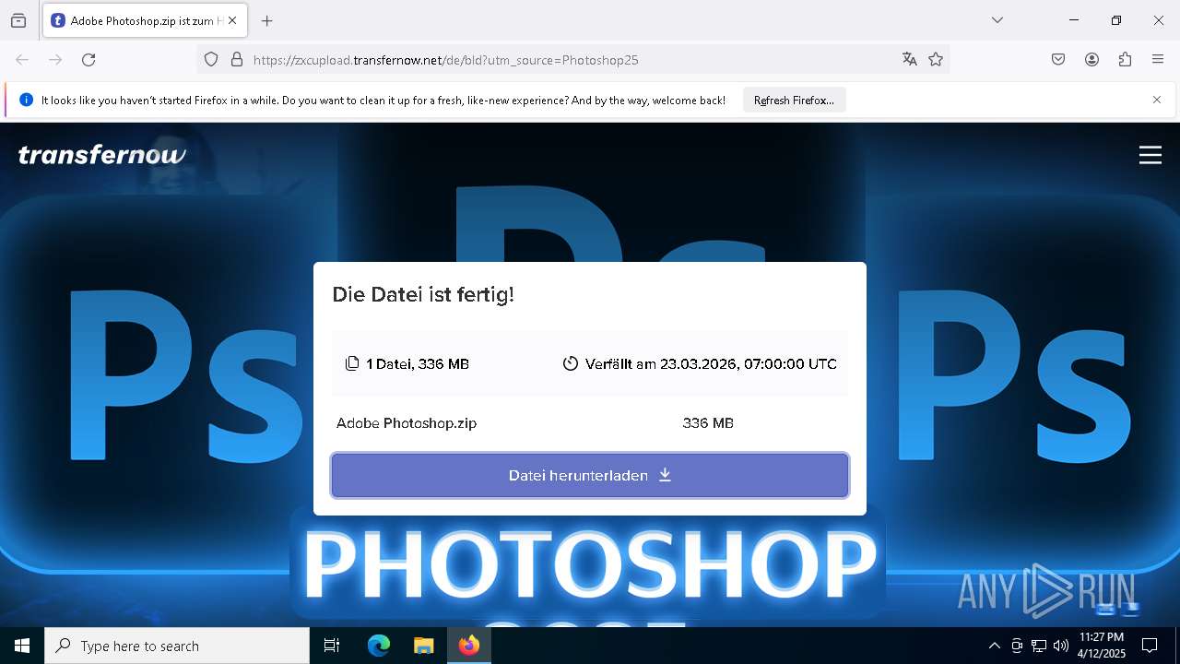Open the Extensions puzzle icon
Viewport: 1180px width, 664px height.
[1125, 60]
